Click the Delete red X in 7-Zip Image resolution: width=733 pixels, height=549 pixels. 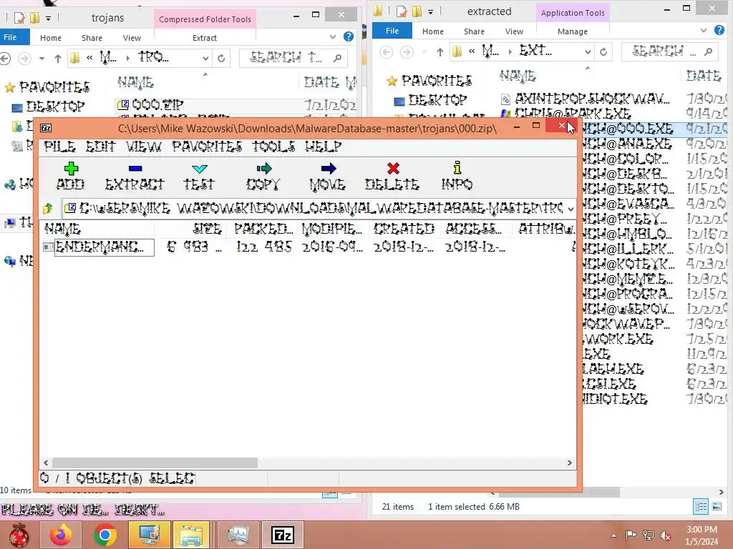392,176
